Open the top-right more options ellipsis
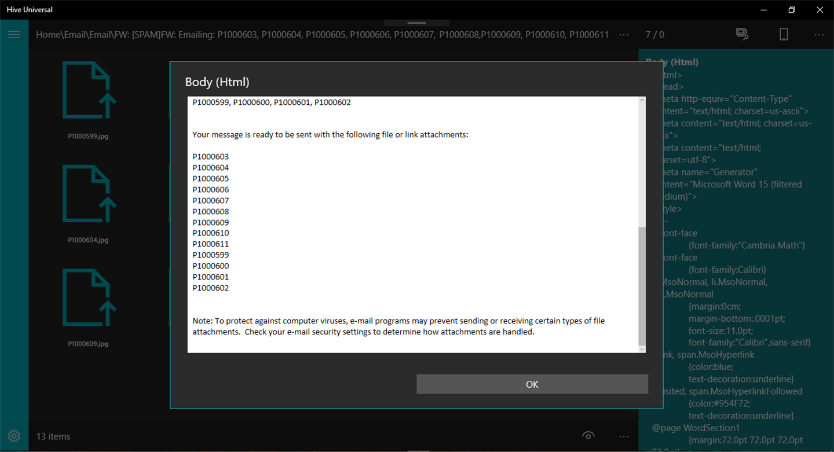 (819, 35)
